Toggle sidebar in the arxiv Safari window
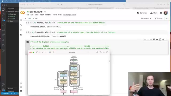Image resolution: width=171 pixels, height=96 pixels. coord(37,52)
